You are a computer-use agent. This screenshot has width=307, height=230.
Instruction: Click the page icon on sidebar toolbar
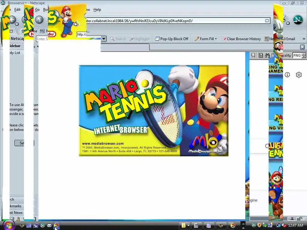pyautogui.click(x=11, y=31)
